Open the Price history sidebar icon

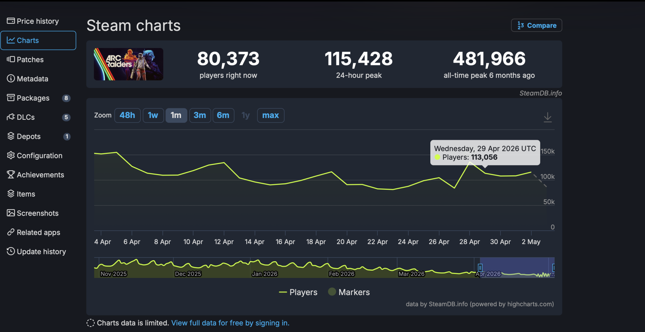[x=11, y=21]
